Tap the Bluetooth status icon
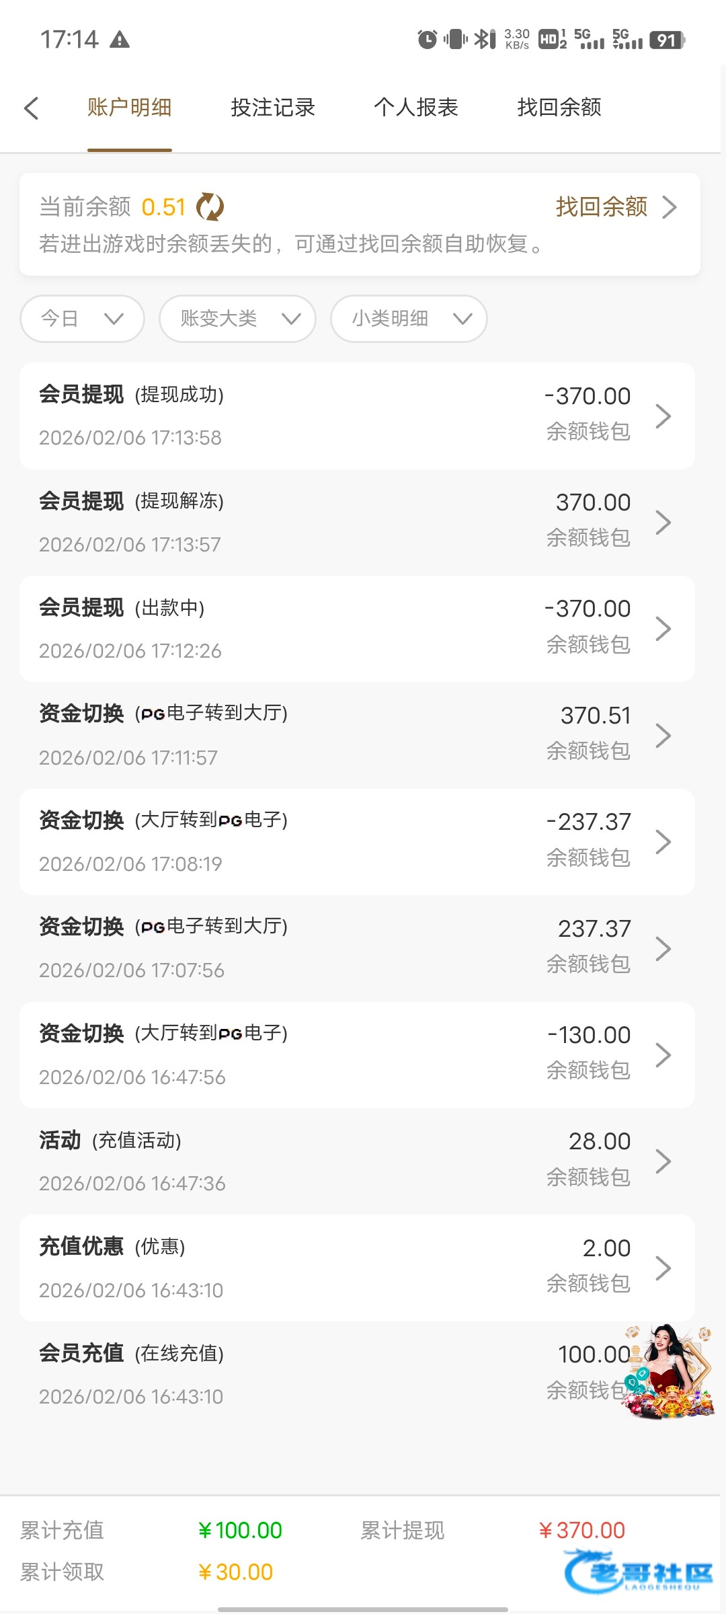This screenshot has width=726, height=1614. click(x=484, y=40)
